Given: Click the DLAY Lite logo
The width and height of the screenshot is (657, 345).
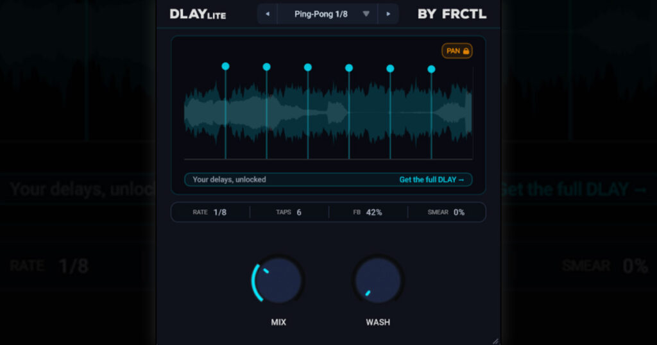Looking at the screenshot, I should point(198,14).
